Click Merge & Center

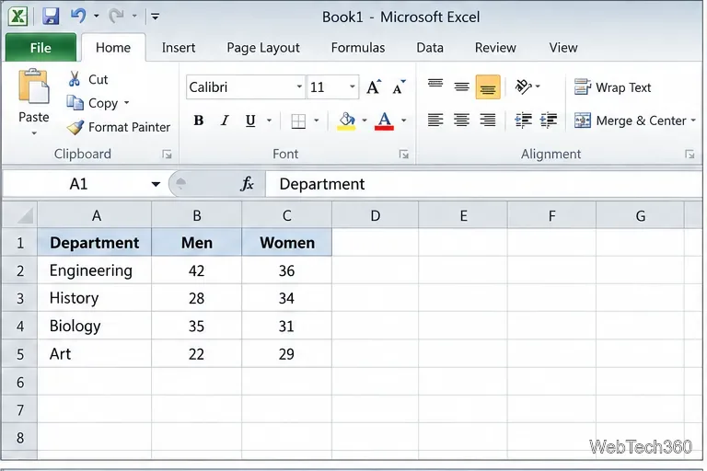(630, 121)
